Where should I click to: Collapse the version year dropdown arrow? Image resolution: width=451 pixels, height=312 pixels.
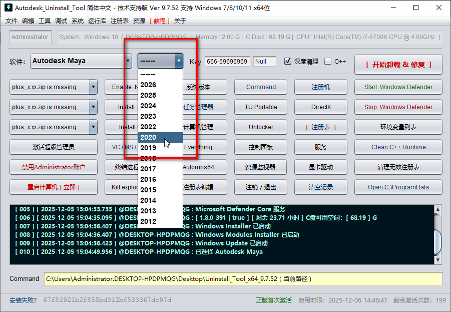click(x=179, y=61)
